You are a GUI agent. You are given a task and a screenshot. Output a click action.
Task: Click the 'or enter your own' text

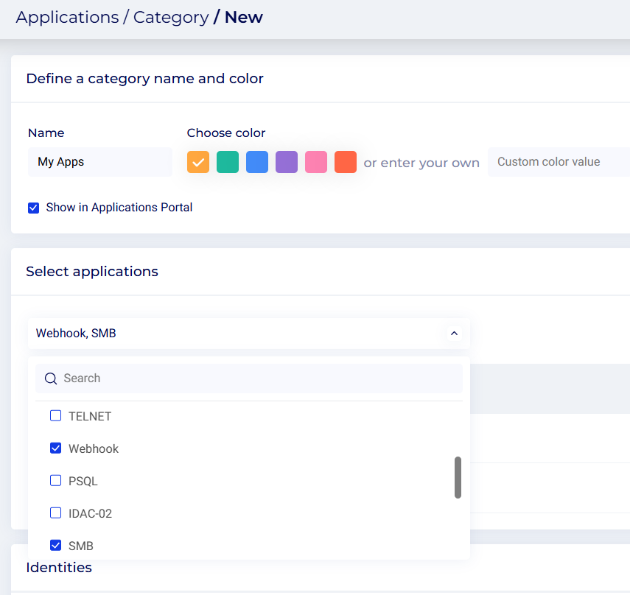[421, 163]
